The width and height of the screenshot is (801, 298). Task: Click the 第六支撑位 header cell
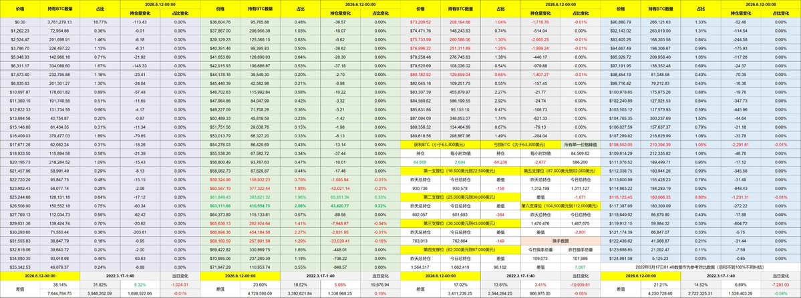(x=560, y=206)
